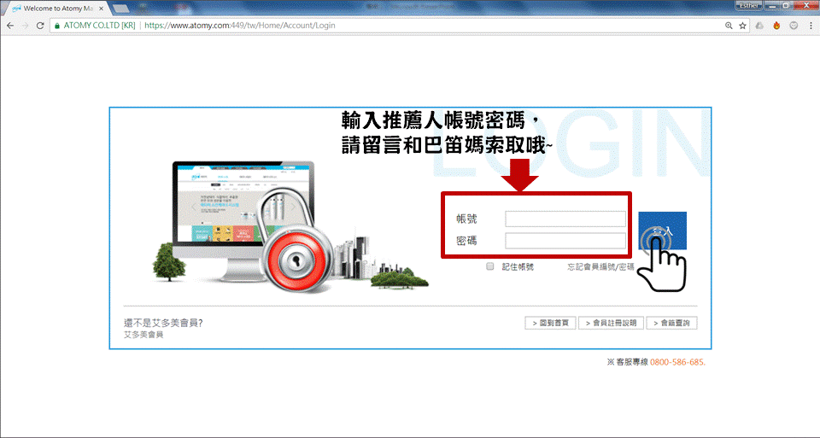Click the 帳號 account input field
Image resolution: width=820 pixels, height=438 pixels.
point(565,219)
